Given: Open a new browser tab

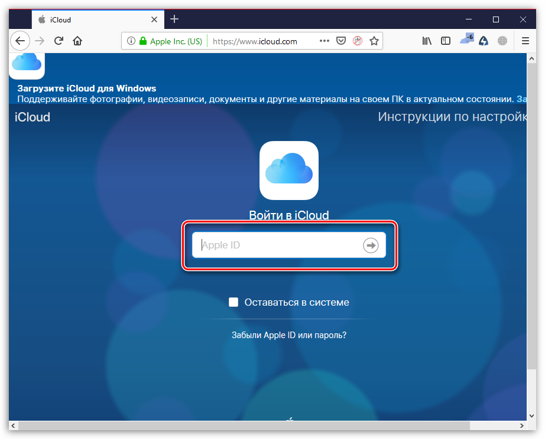Looking at the screenshot, I should point(174,19).
